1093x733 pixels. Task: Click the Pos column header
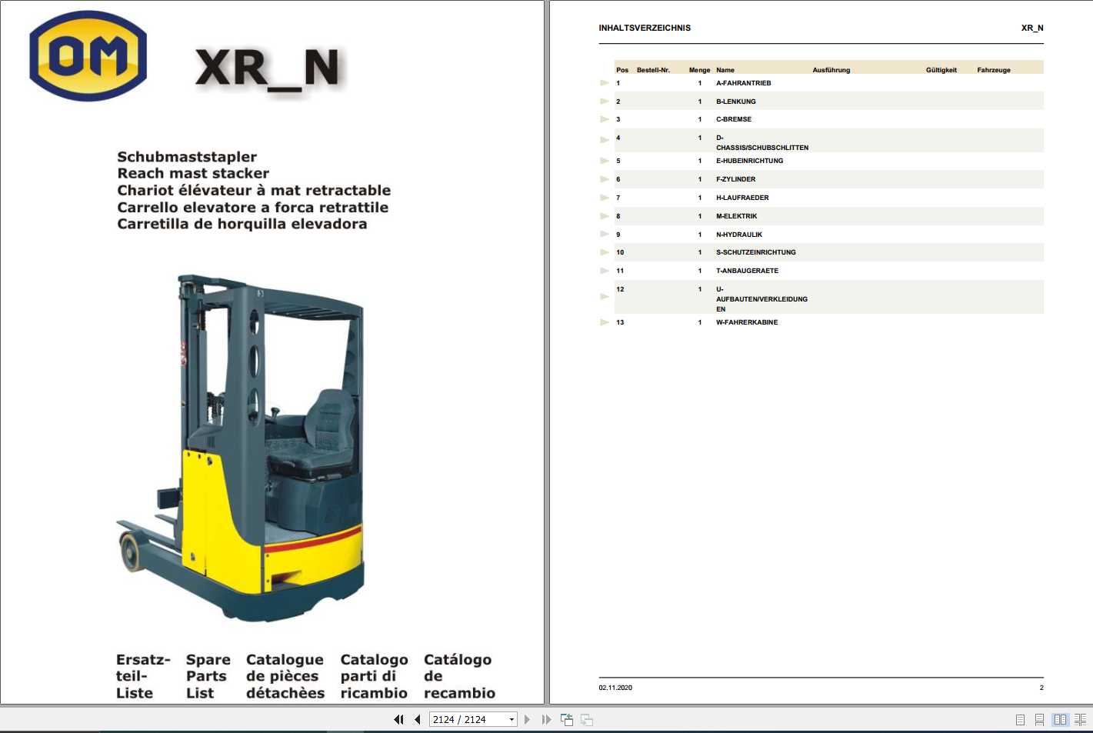tap(622, 70)
